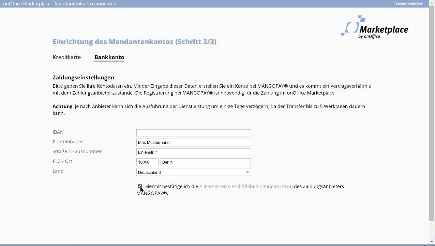Open the Allgemeinen Geschäftsbedingungen (AGB) link
Screen dimensions: 435x246
pyautogui.click(x=246, y=186)
